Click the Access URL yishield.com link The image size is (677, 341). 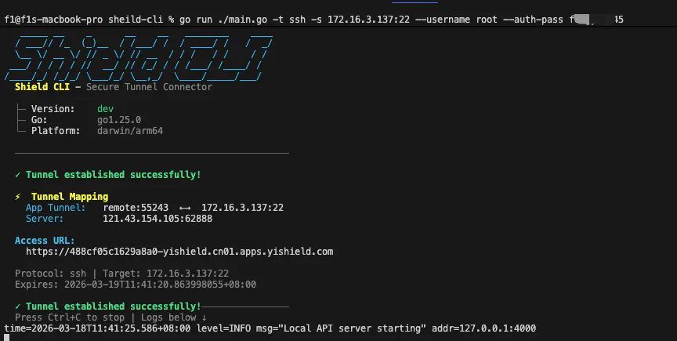coord(179,252)
